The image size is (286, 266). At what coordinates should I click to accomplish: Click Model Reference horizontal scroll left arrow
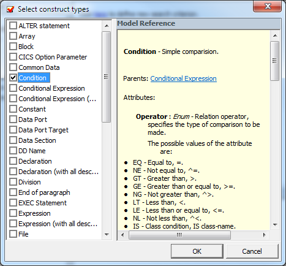tap(122, 235)
